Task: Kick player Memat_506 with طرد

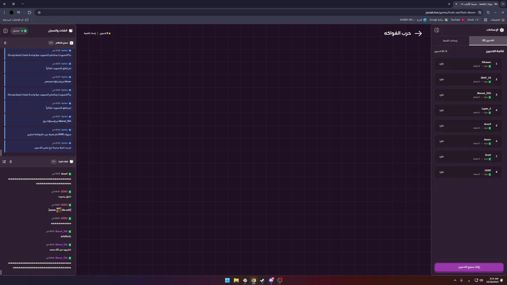Action: (441, 95)
